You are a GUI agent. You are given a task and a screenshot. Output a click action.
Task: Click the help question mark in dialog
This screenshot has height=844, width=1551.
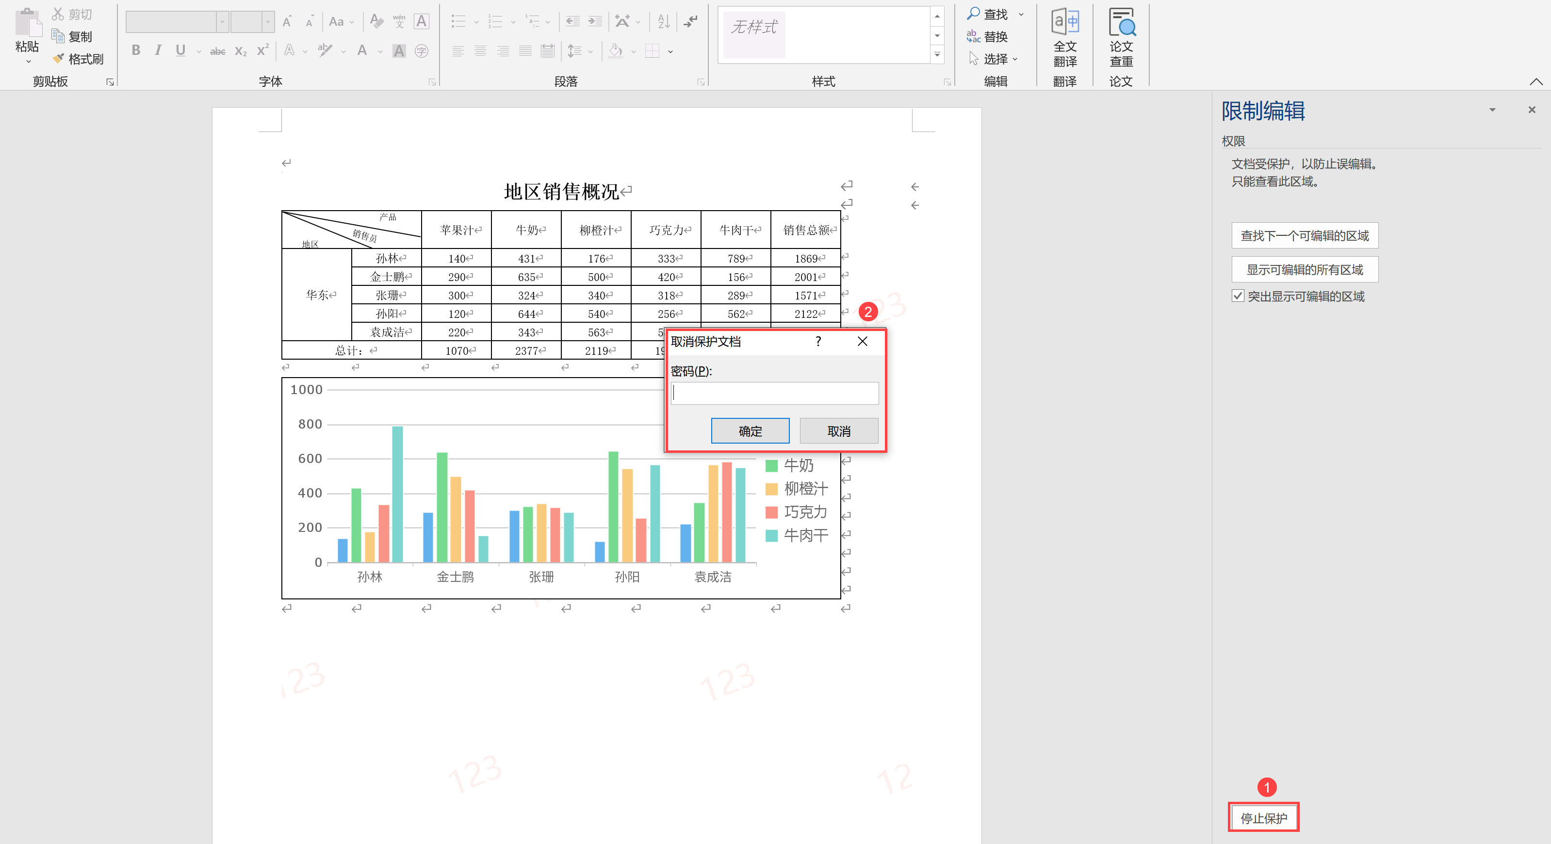pos(817,342)
